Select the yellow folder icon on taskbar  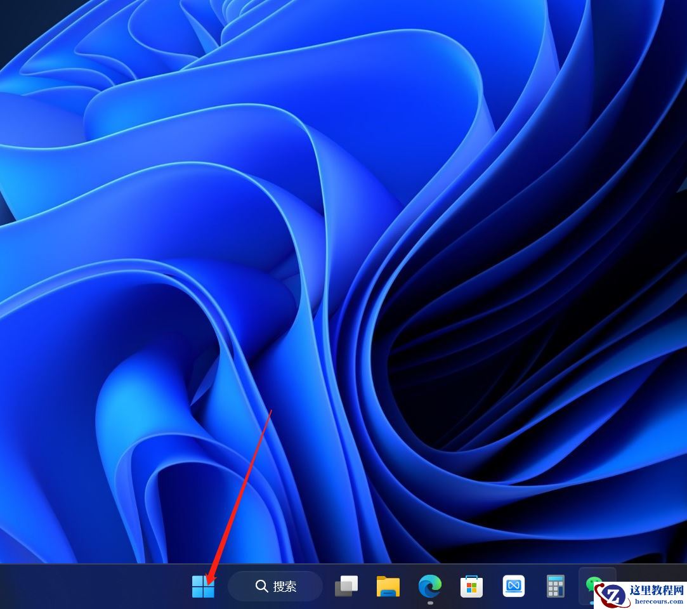click(x=389, y=586)
